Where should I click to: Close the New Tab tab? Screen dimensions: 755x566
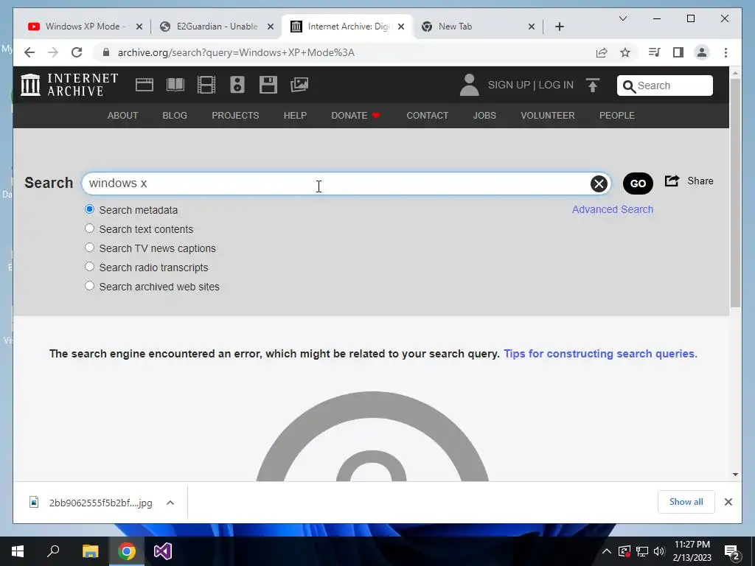[x=531, y=27]
